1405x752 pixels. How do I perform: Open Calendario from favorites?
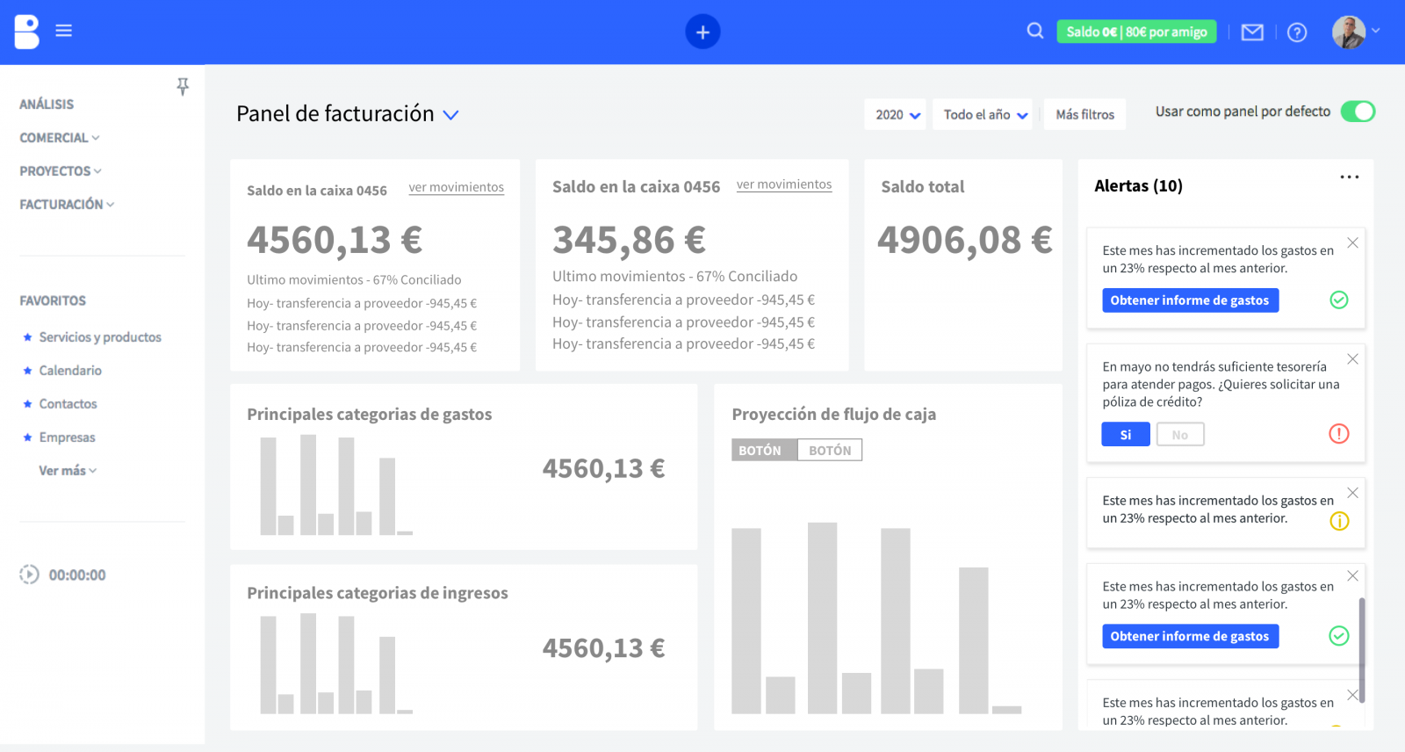coord(70,371)
